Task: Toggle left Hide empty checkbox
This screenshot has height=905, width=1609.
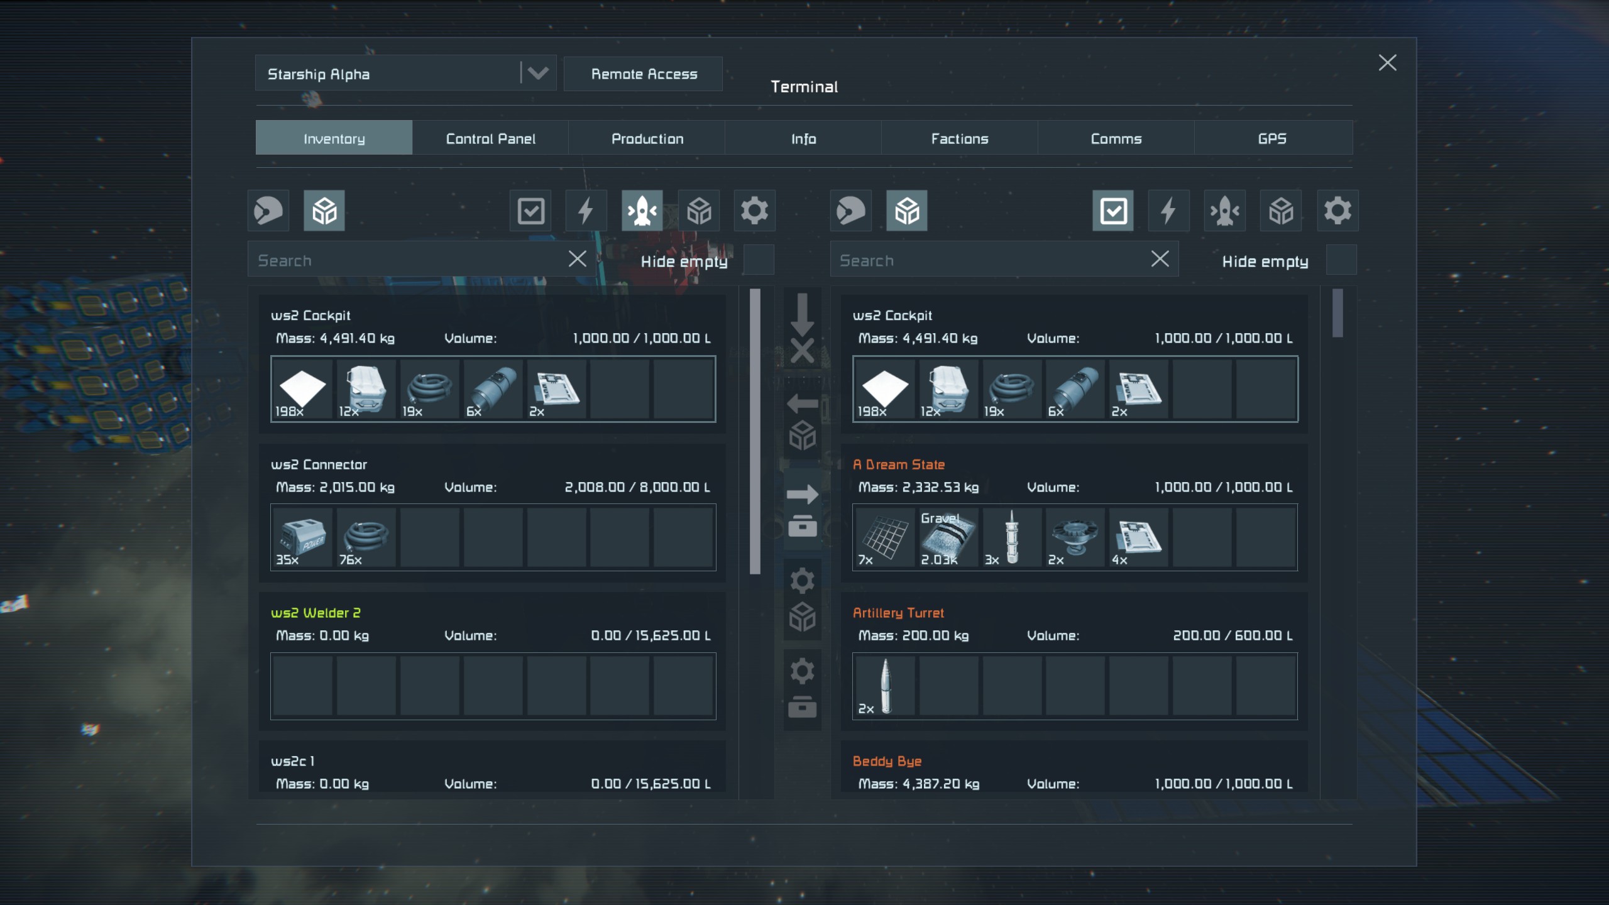Action: pyautogui.click(x=759, y=260)
